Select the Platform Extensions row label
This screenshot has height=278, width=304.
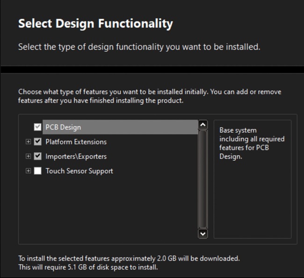[76, 142]
